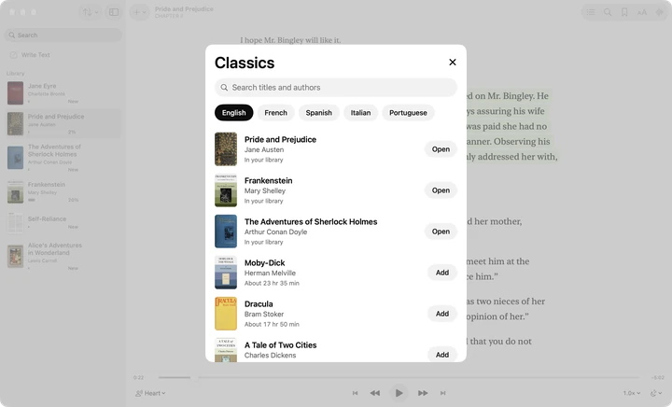Switch to the Spanish language filter

click(318, 113)
